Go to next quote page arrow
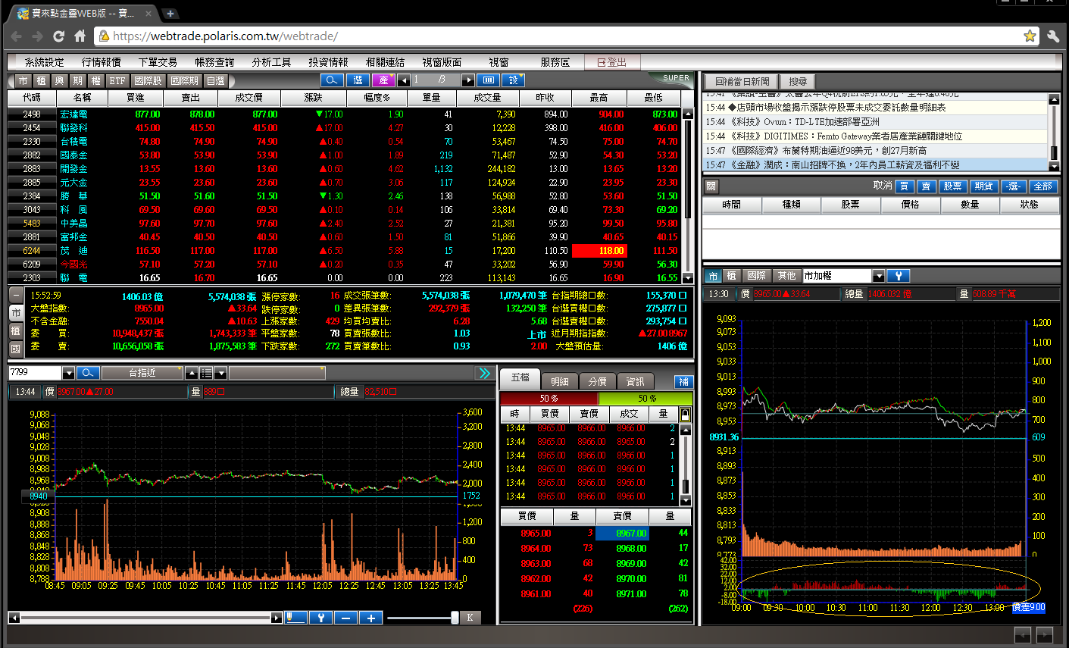The width and height of the screenshot is (1069, 648). [x=468, y=80]
